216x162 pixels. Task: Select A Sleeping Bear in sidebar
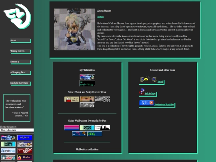[x=20, y=72]
